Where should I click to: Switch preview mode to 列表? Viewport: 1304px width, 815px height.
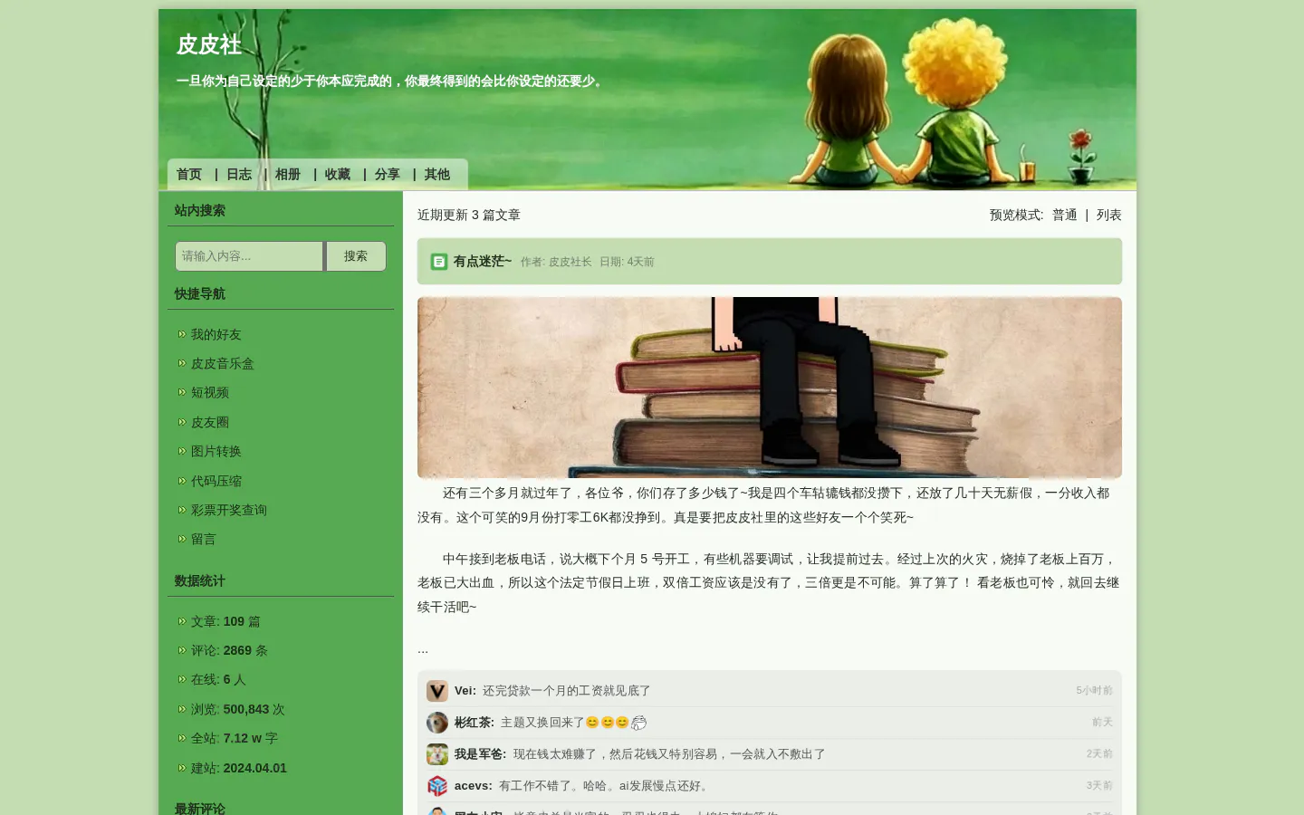pos(1109,216)
